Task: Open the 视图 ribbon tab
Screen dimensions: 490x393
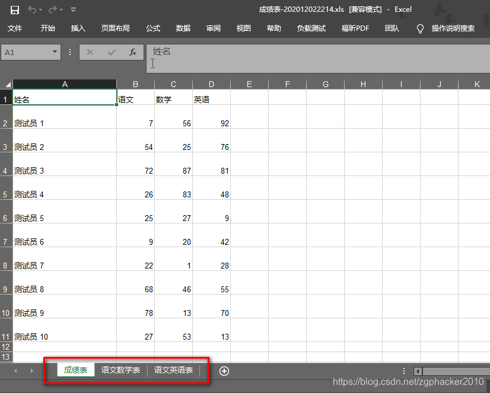Action: [243, 28]
